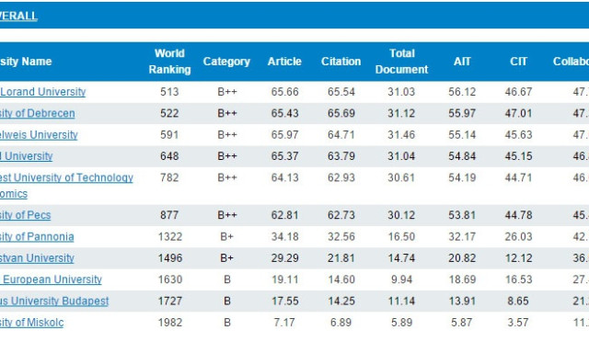Select article score 7.17
This screenshot has width=589, height=353.
click(x=284, y=323)
